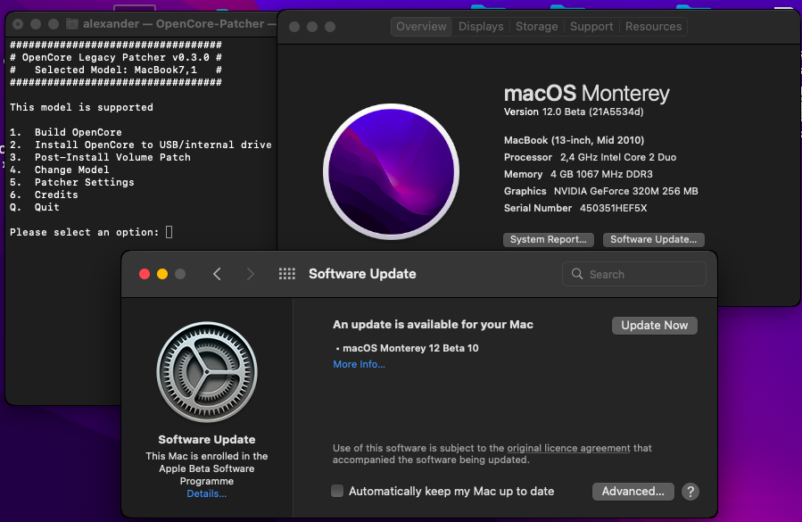Click the search magnifier icon
Screen dimensions: 802x522
point(577,274)
